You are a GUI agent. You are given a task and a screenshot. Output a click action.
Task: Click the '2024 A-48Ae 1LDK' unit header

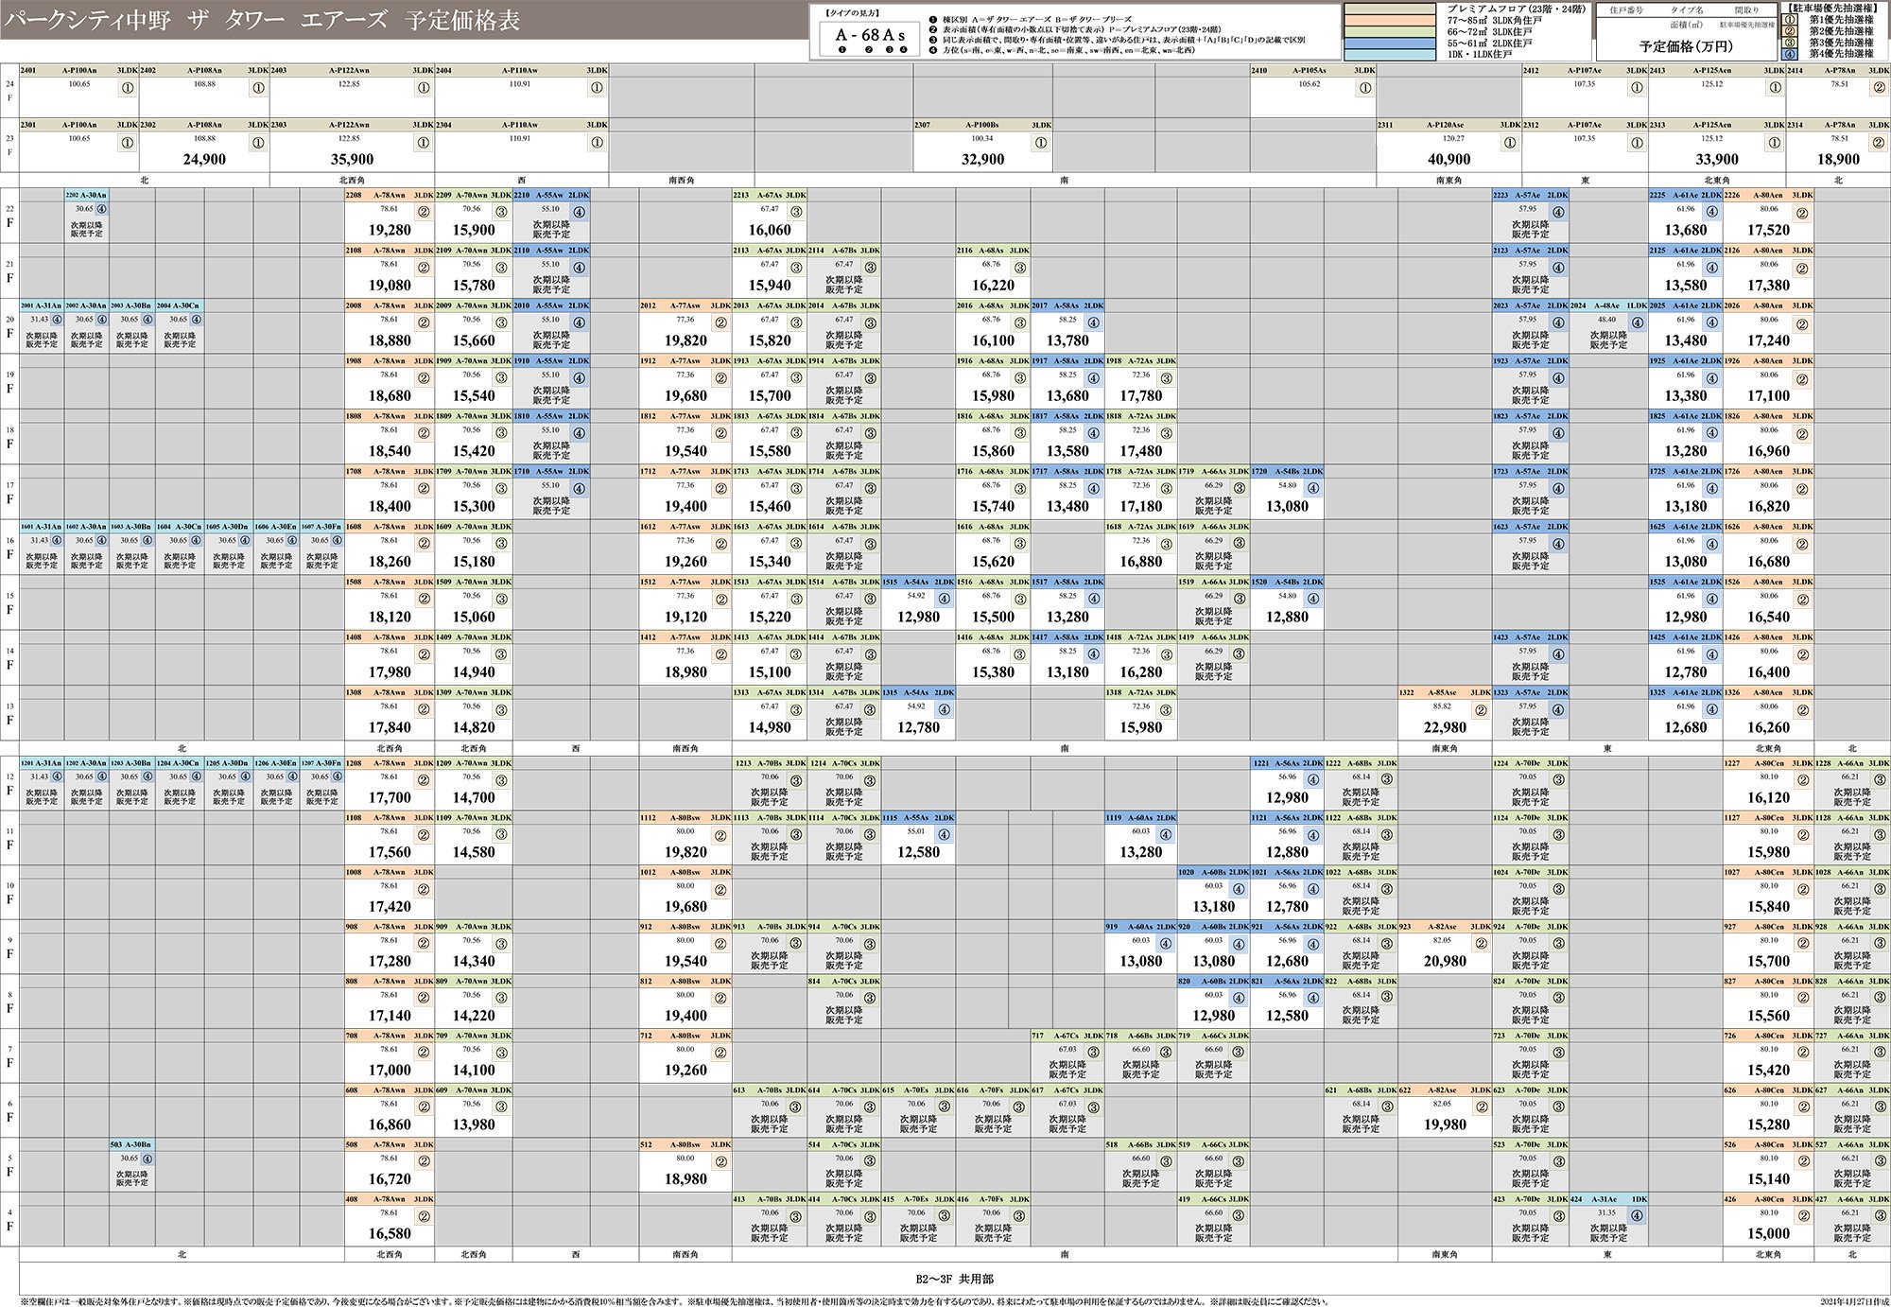[1608, 305]
